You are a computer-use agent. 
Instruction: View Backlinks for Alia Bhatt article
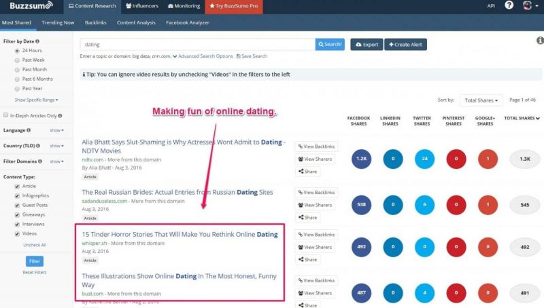click(316, 147)
